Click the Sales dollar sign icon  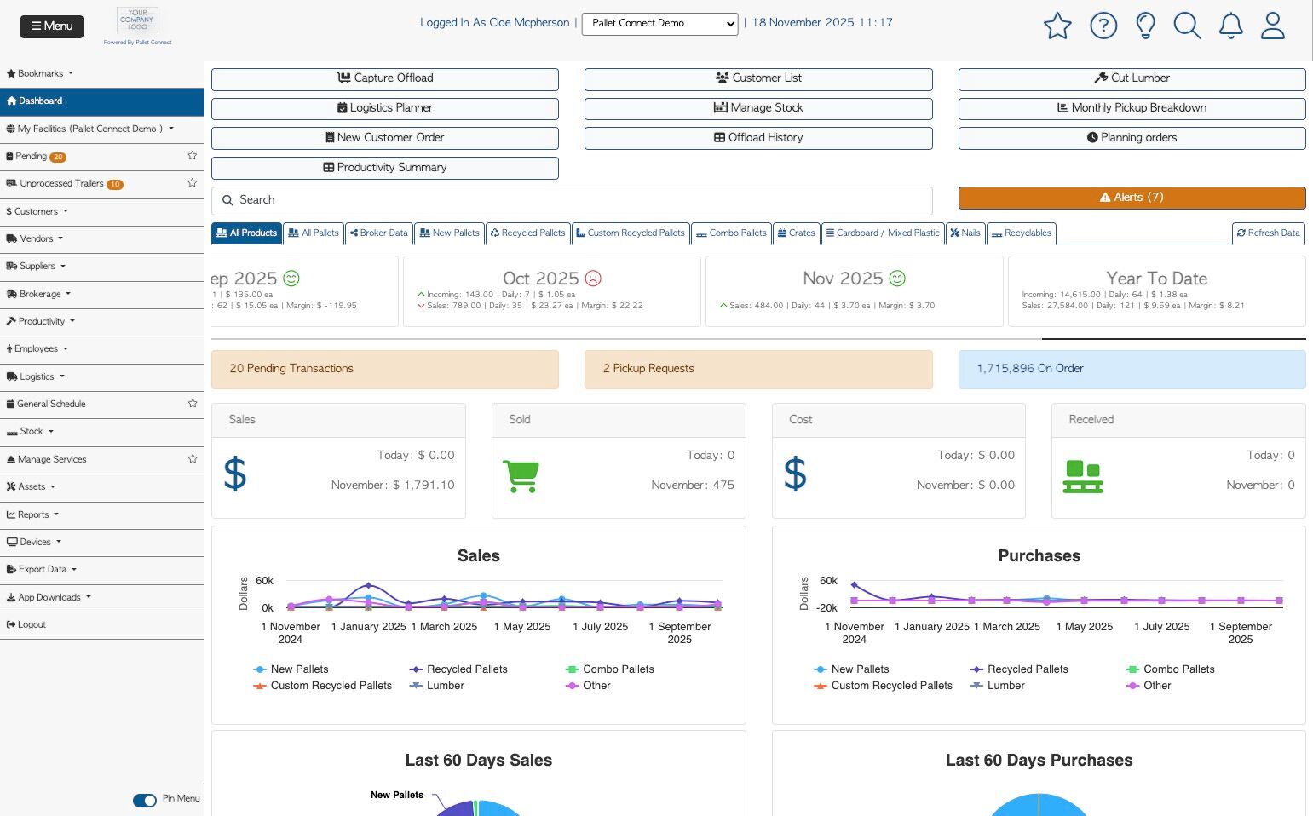[235, 474]
